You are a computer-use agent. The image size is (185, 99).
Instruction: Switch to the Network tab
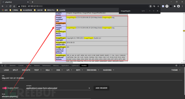pyautogui.click(x=37, y=66)
